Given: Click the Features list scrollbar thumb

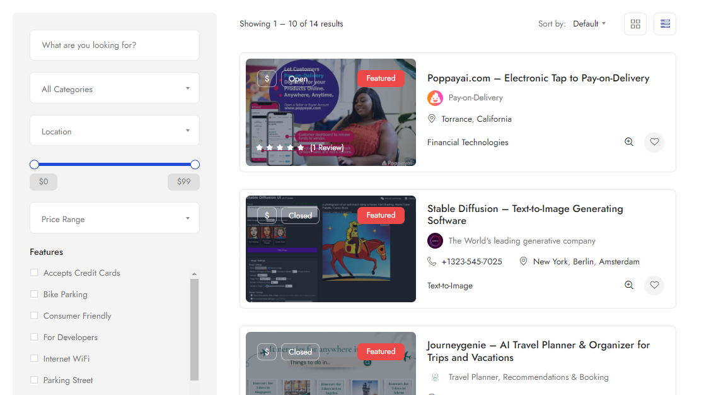Looking at the screenshot, I should [194, 329].
